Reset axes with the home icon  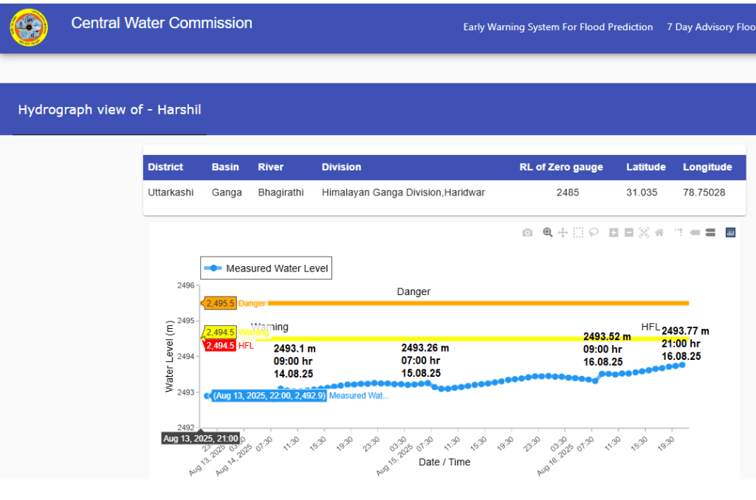(659, 232)
